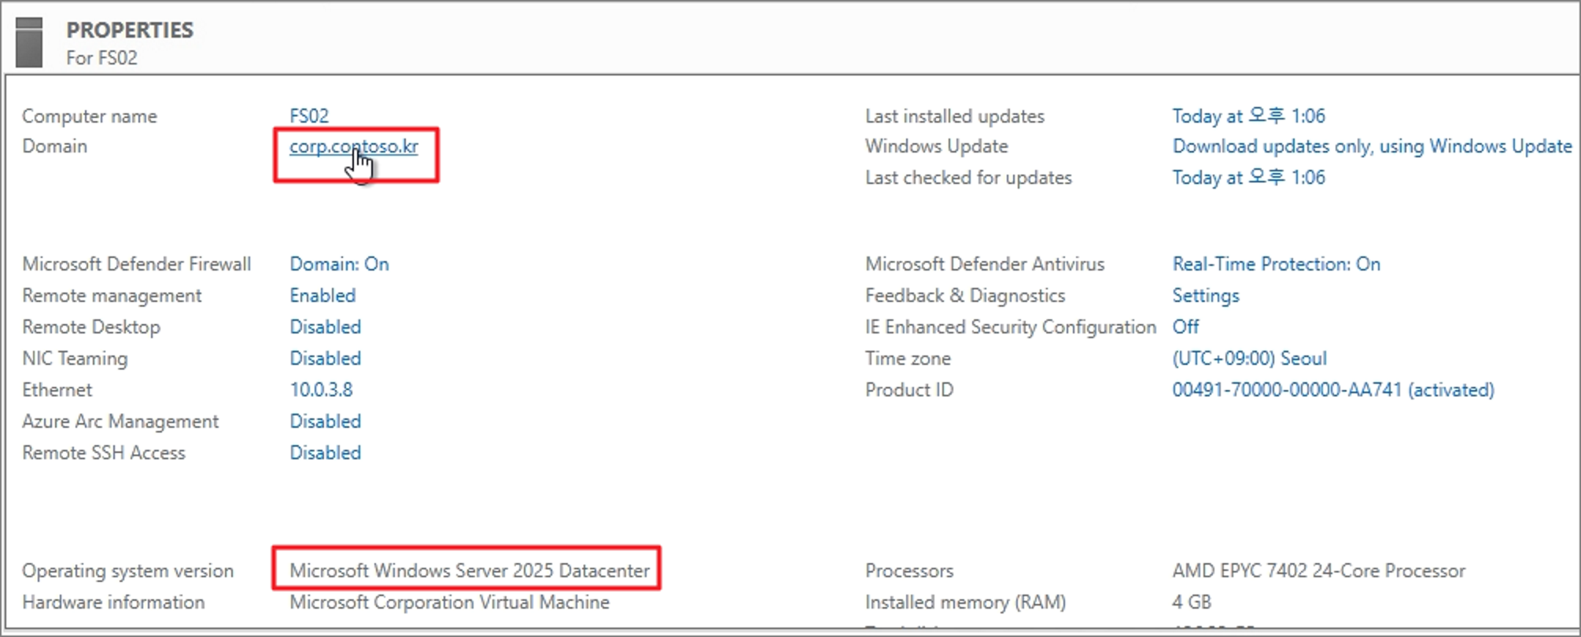Open the corp.contoso.kr domain link
This screenshot has width=1581, height=637.
[x=354, y=147]
